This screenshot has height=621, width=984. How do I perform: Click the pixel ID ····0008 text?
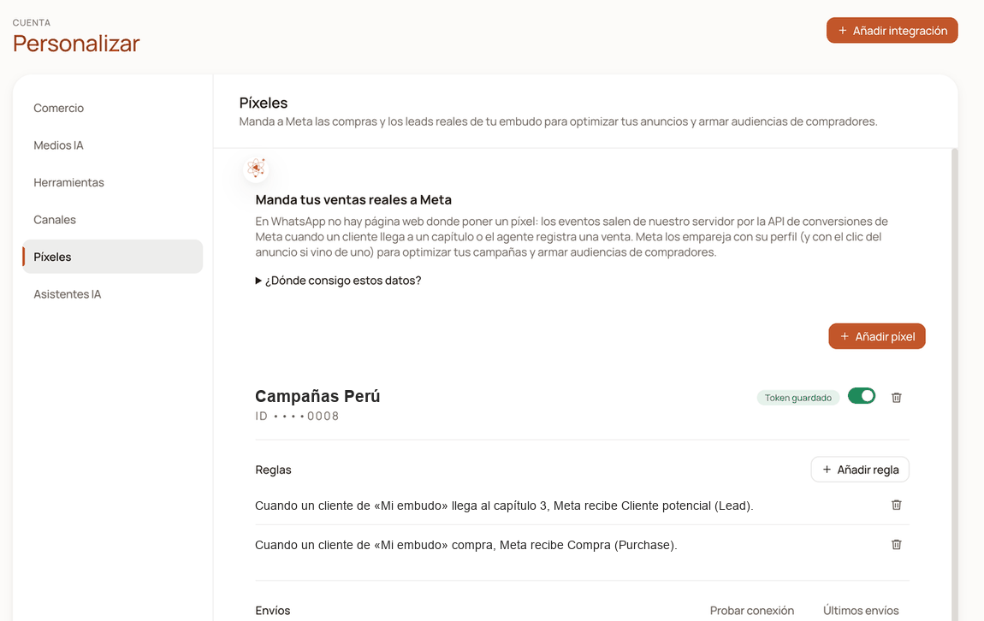297,416
